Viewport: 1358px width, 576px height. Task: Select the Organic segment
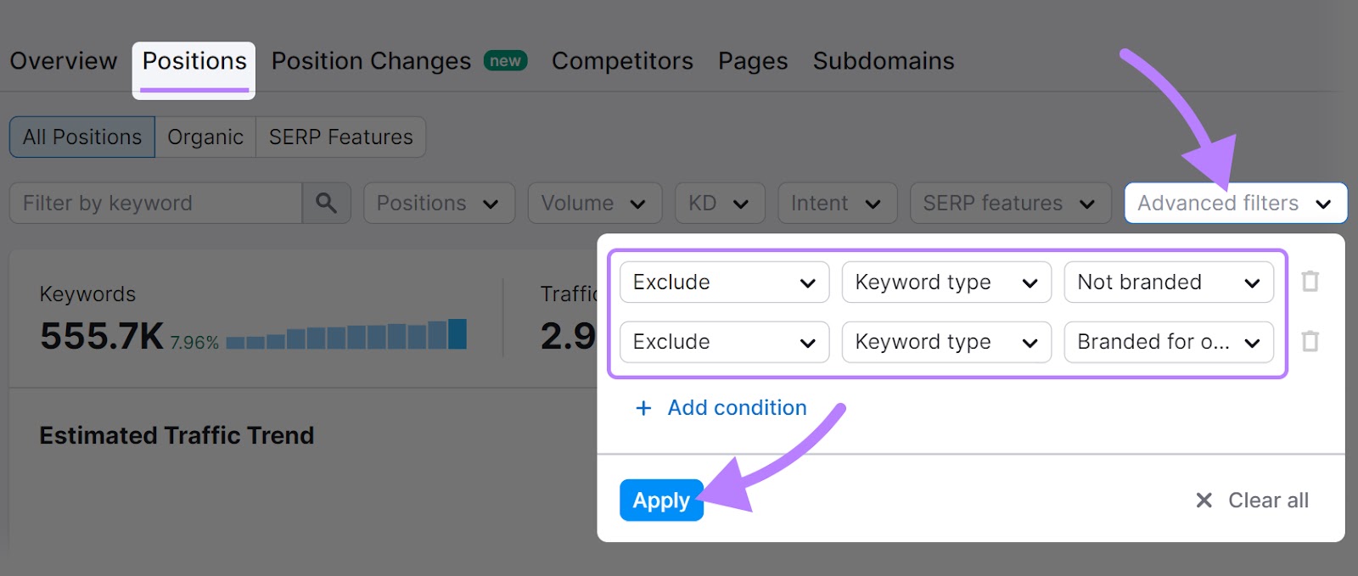205,137
